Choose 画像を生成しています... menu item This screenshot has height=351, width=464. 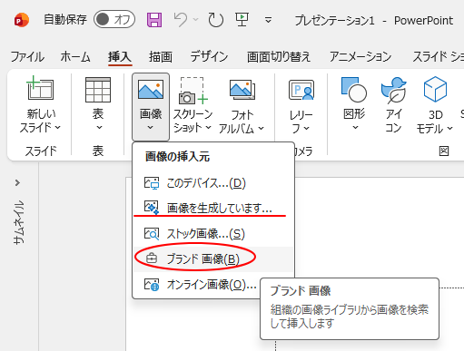tap(213, 208)
